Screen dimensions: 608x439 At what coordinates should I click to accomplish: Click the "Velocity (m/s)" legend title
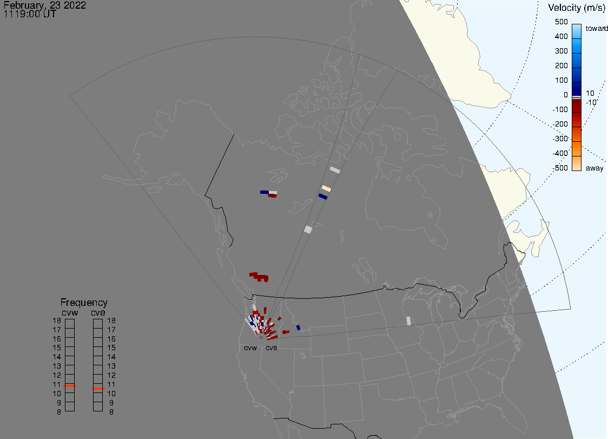point(577,8)
